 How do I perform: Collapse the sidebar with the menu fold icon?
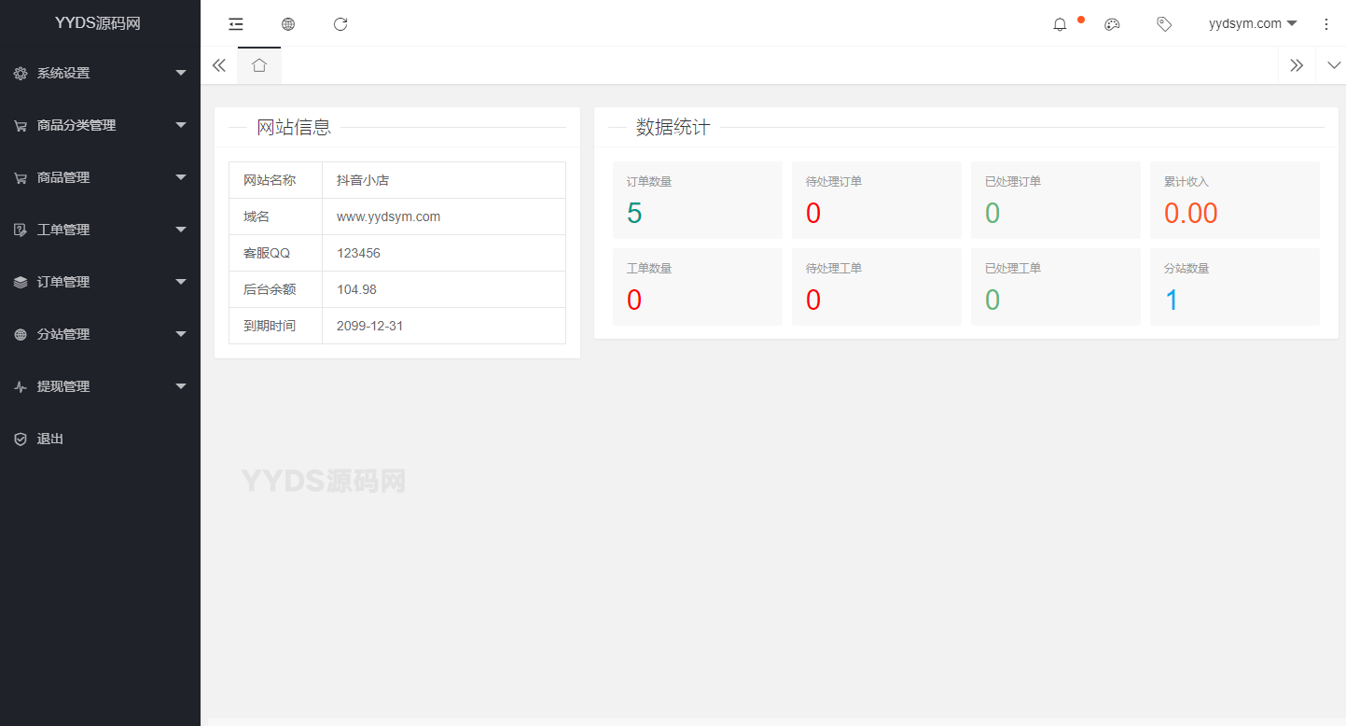[x=236, y=24]
